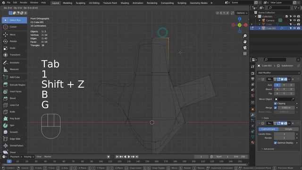Click the Levels Viewport value field

click(284, 134)
